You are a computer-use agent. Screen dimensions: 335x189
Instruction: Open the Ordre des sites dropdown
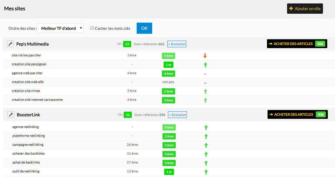coord(61,28)
